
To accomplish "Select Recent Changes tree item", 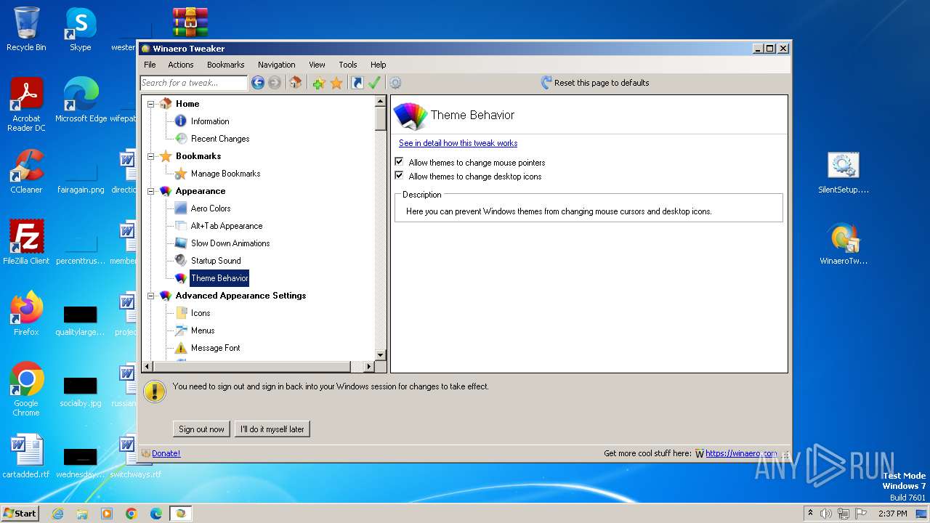I will click(x=220, y=139).
